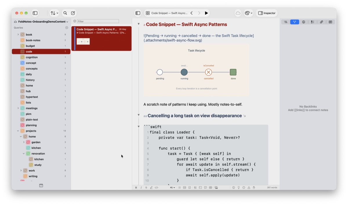Insert a comment bubble

tap(205, 188)
